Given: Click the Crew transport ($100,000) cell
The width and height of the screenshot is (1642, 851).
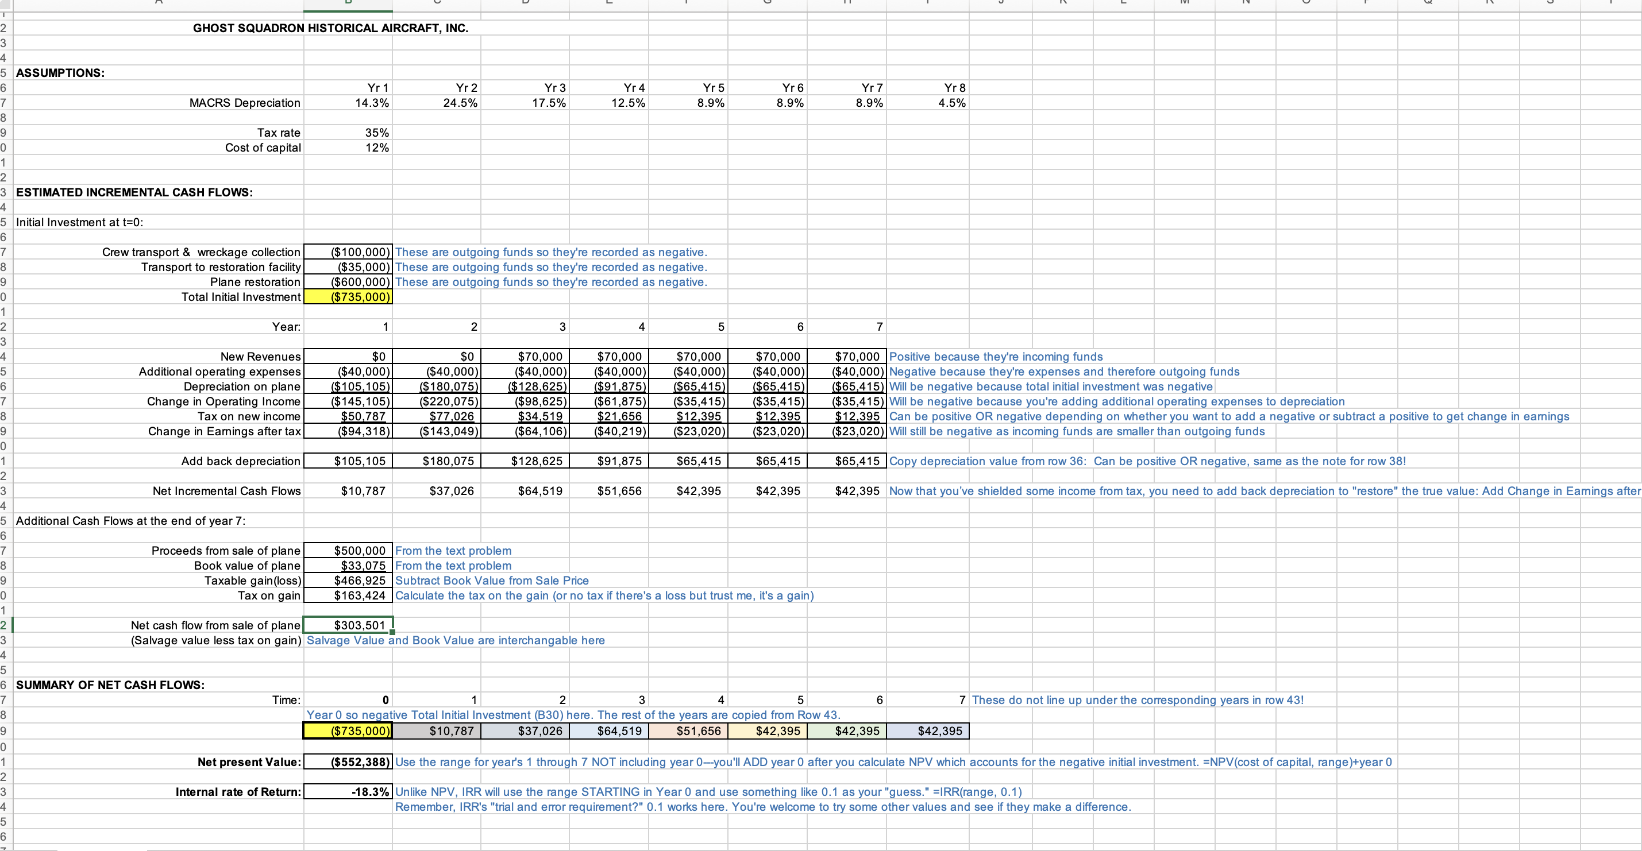Looking at the screenshot, I should tap(360, 252).
